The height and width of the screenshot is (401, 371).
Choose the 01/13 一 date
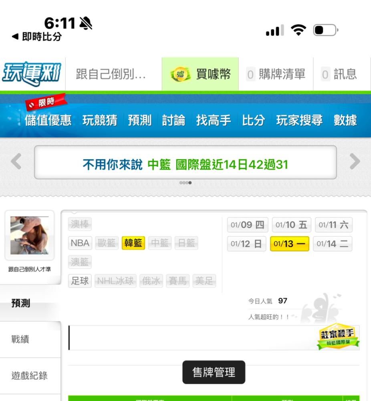tap(290, 244)
